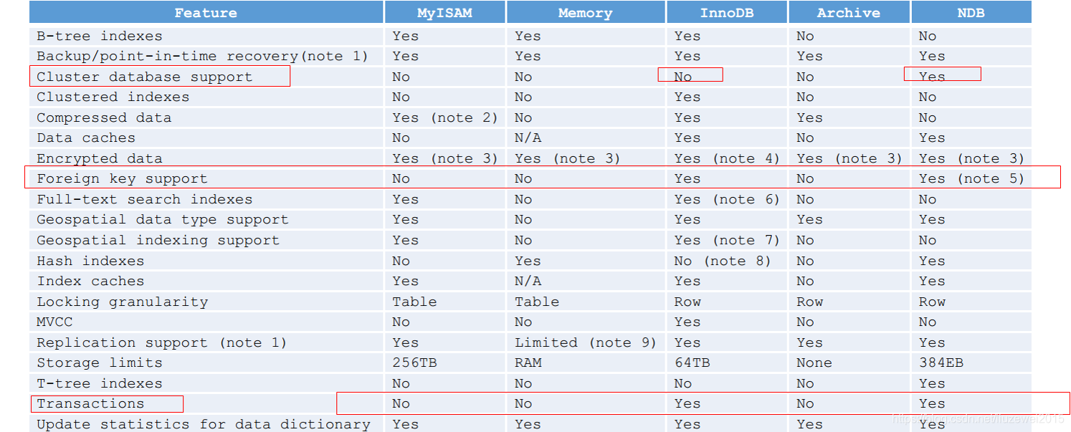Click the 'None' storage limit value

point(814,363)
